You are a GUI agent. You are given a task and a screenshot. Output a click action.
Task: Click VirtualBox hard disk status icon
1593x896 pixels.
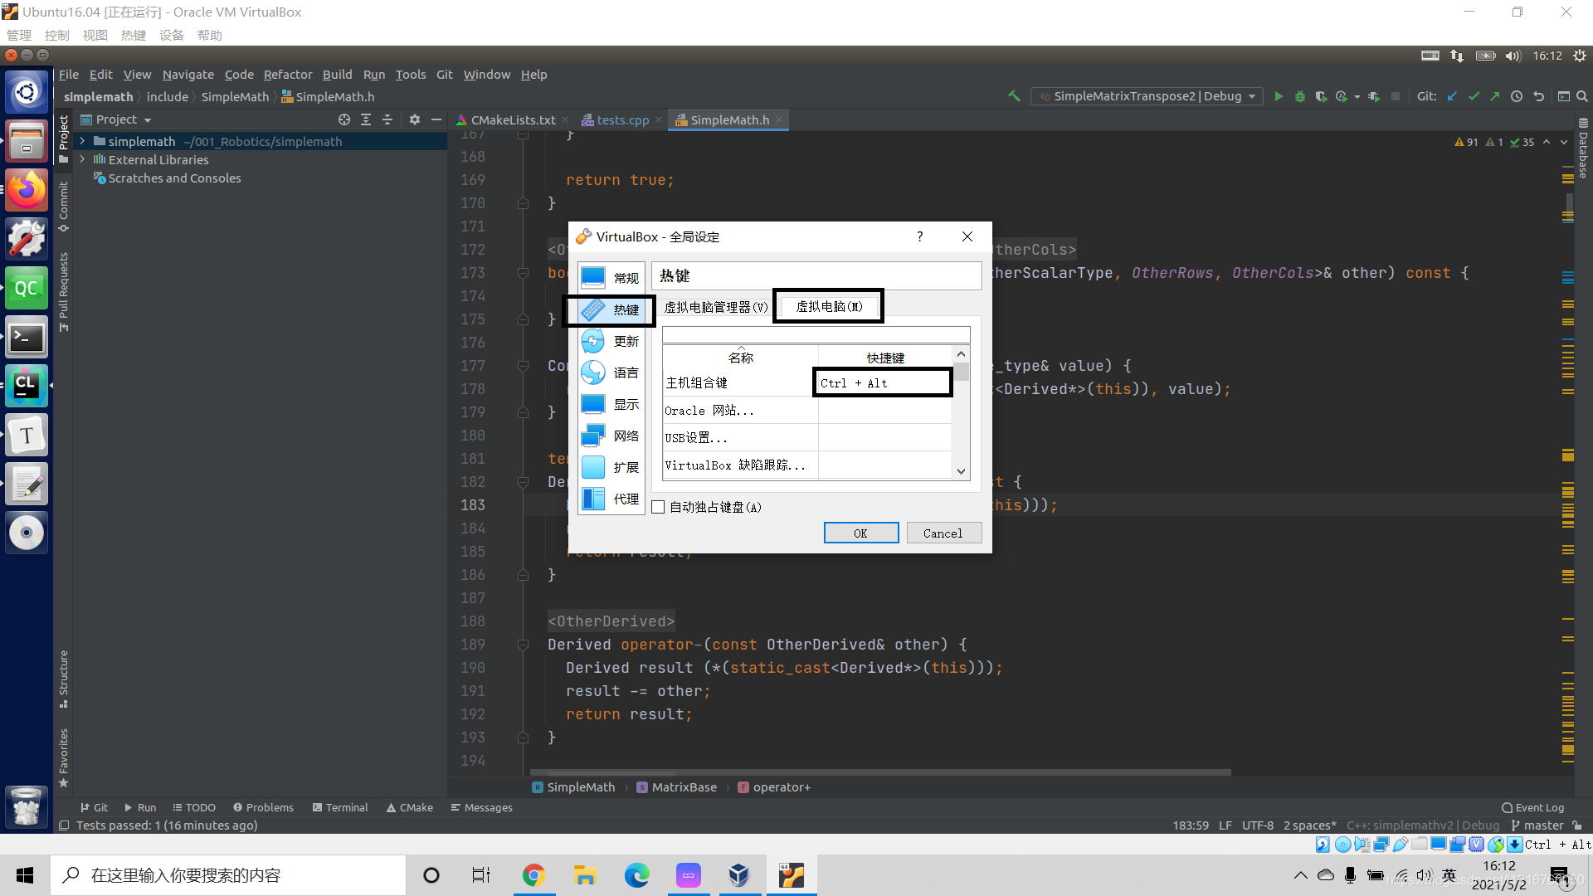pos(1323,845)
